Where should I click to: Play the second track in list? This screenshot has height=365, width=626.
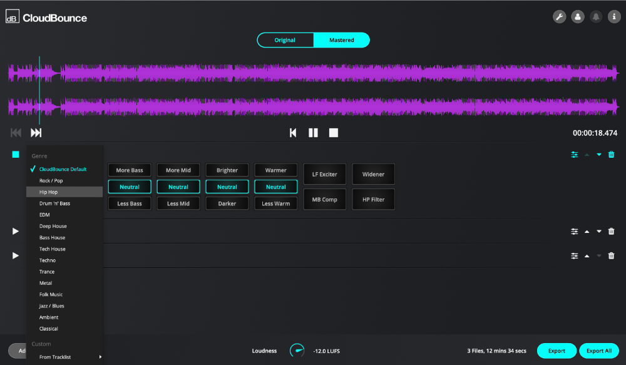click(x=16, y=231)
